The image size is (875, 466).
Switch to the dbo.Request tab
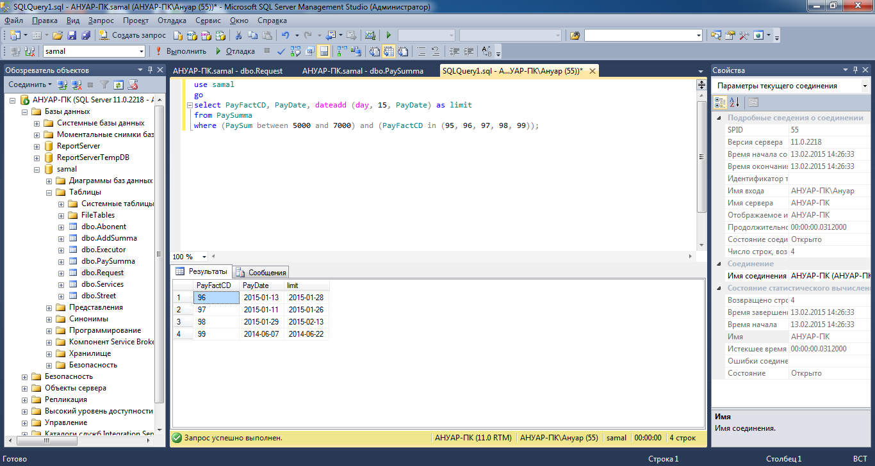coord(228,71)
